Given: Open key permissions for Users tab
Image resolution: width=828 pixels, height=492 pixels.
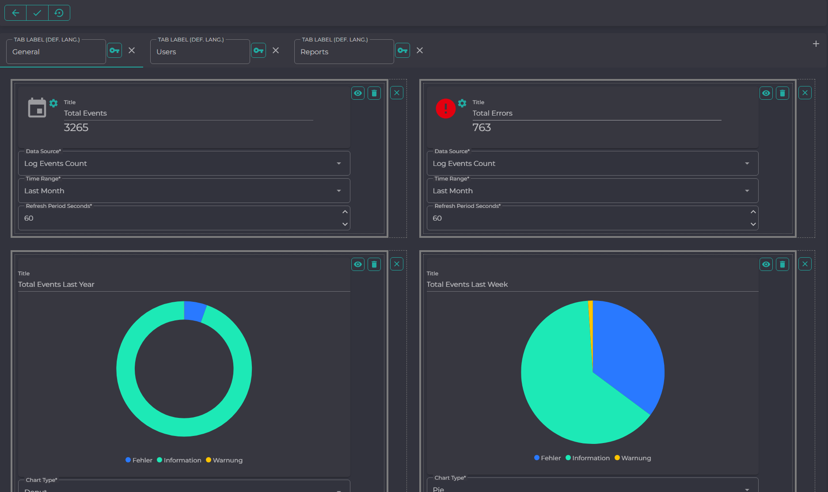Looking at the screenshot, I should [258, 50].
